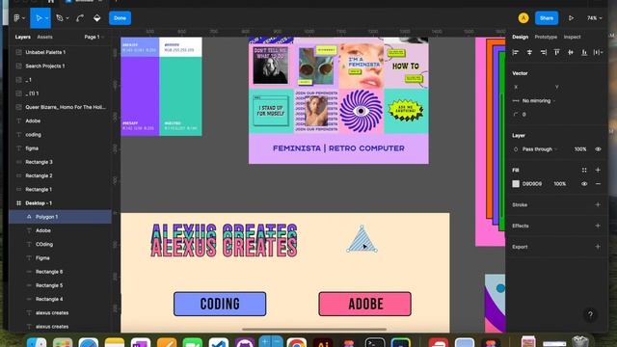Switch to the Layers tab
The image size is (617, 347).
(x=22, y=37)
